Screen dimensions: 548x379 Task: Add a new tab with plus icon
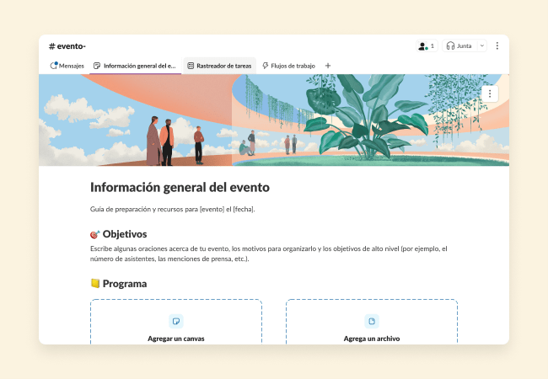(328, 66)
